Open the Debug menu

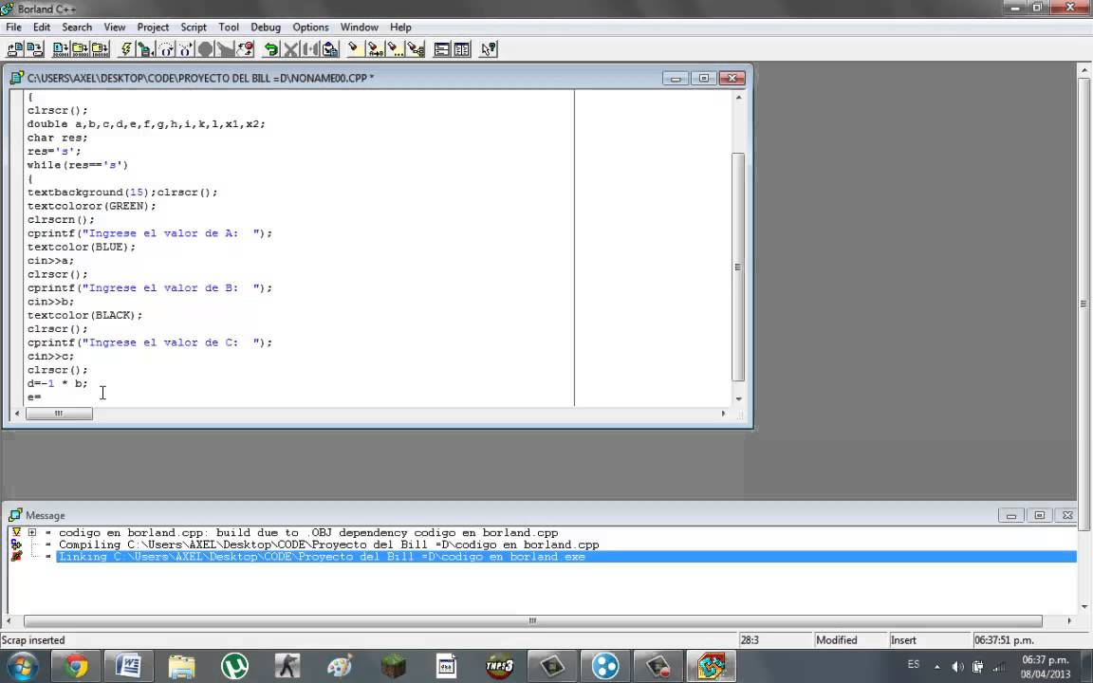pyautogui.click(x=266, y=28)
